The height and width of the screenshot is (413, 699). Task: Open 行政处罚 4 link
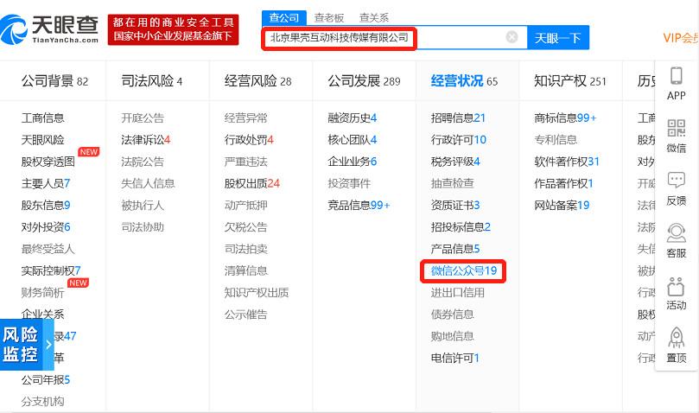249,140
